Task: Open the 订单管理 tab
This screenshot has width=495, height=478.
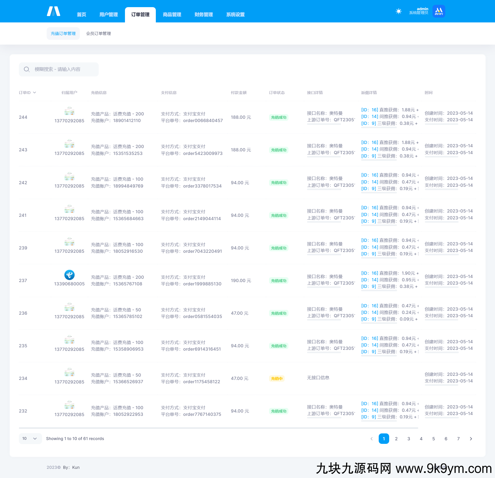Action: click(140, 15)
